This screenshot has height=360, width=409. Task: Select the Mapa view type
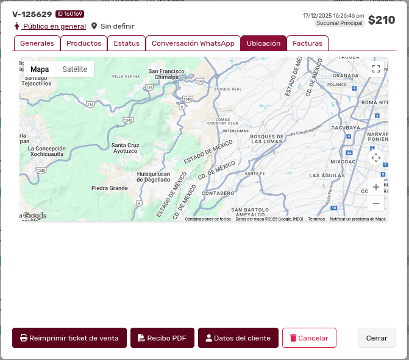pos(40,69)
